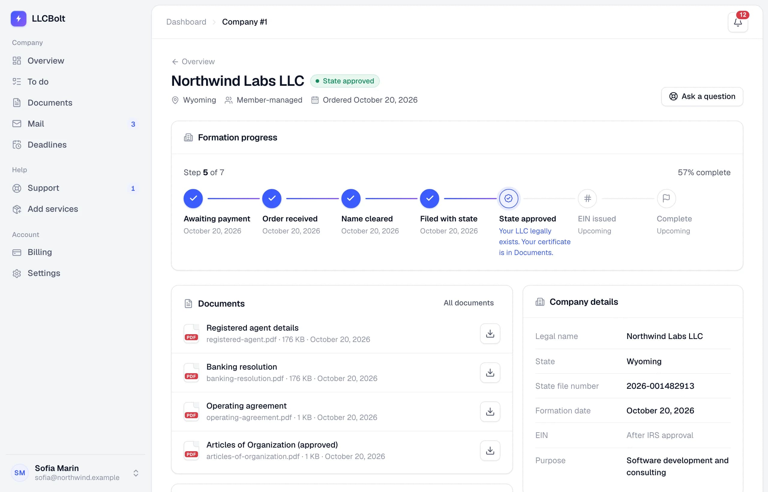
Task: Select the Complete flag step marker
Action: pyautogui.click(x=666, y=198)
